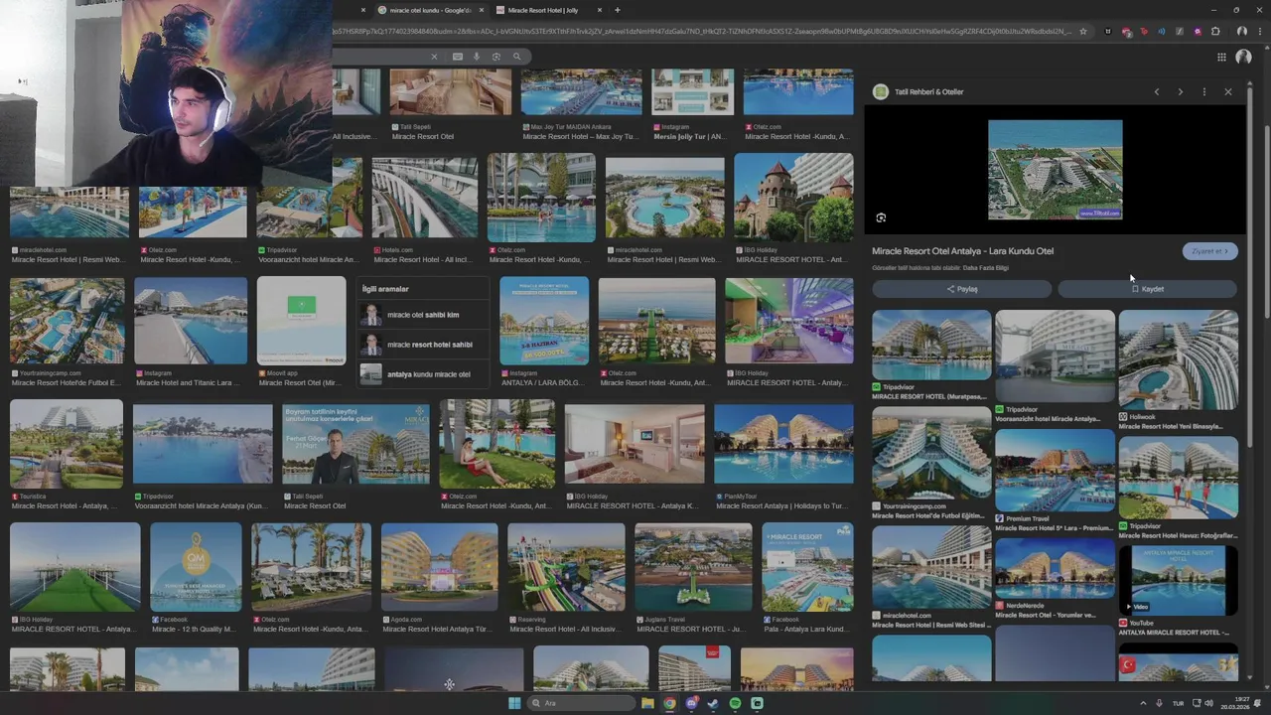Select related search antalya kundu miracle otel

coord(423,374)
